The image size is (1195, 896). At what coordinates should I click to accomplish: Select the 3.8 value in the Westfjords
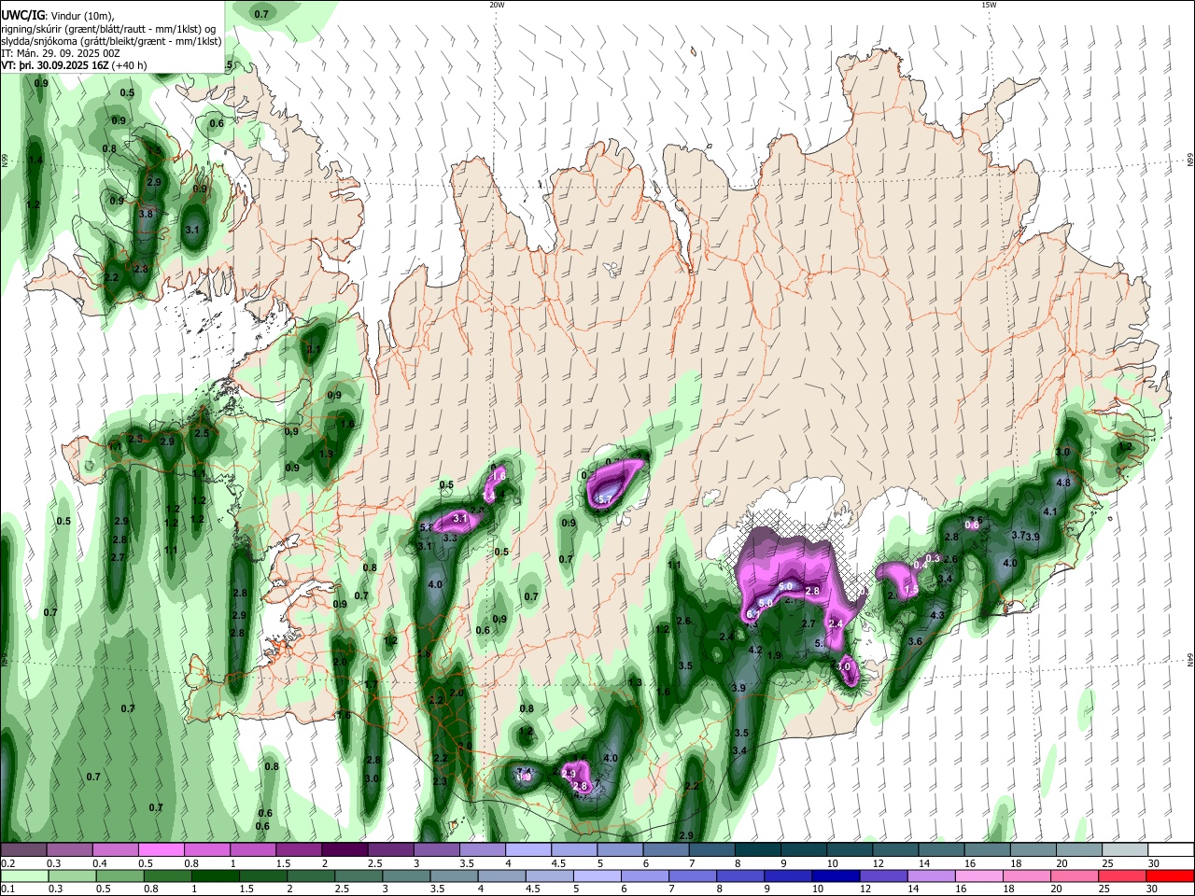coord(146,214)
